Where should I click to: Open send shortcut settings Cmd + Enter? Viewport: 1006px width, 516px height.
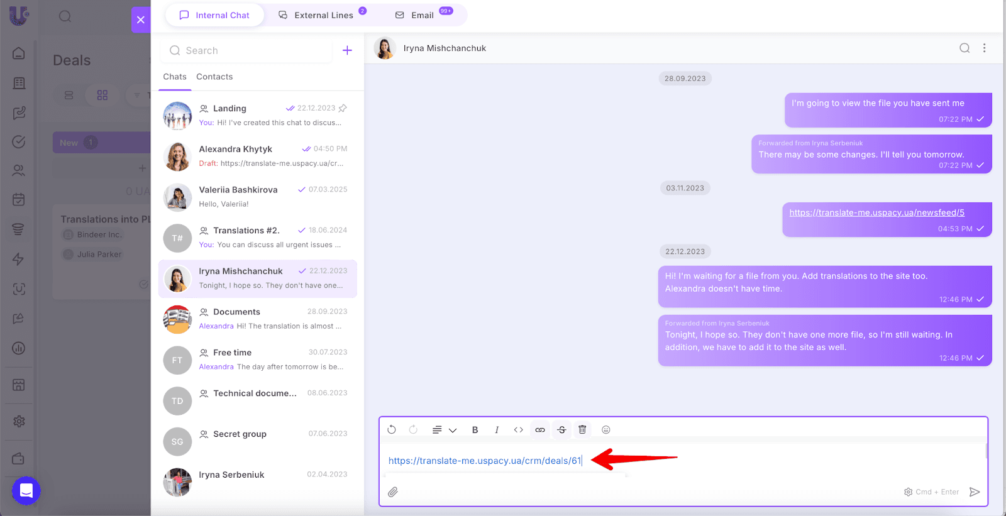point(931,491)
